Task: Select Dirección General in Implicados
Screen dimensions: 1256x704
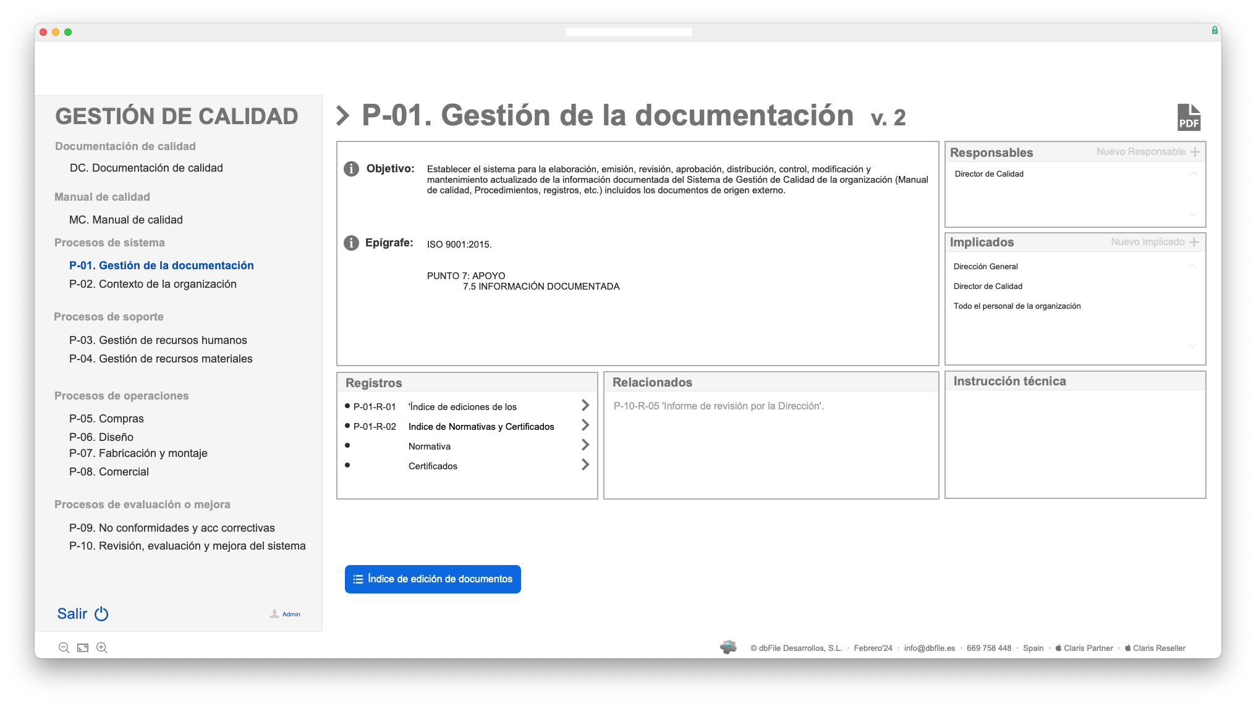Action: (985, 267)
